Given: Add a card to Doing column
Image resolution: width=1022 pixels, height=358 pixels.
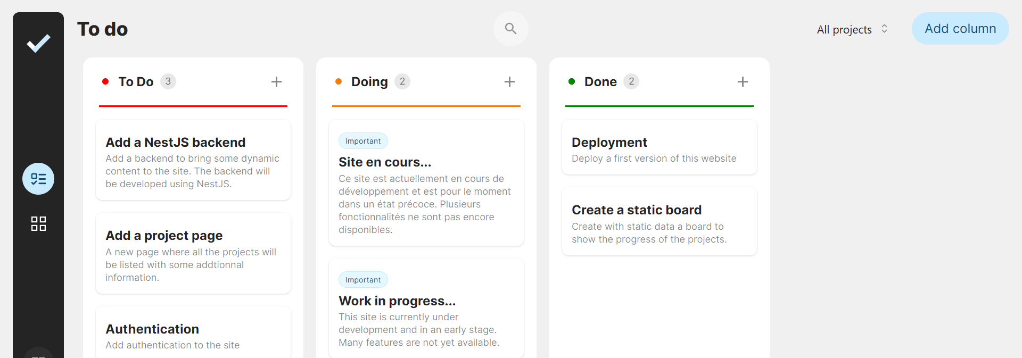Looking at the screenshot, I should 509,82.
